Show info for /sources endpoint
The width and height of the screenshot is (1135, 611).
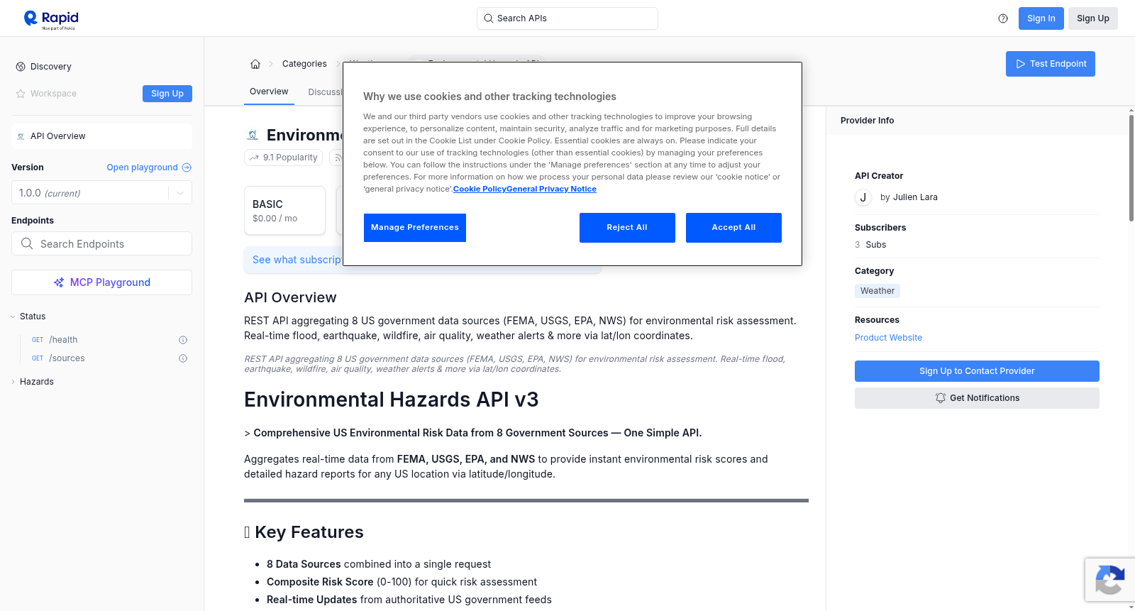coord(183,358)
